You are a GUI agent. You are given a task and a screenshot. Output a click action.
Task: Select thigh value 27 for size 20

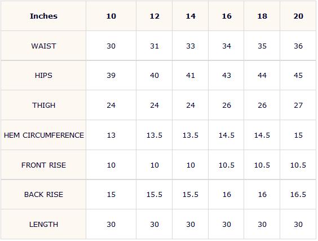click(x=298, y=106)
